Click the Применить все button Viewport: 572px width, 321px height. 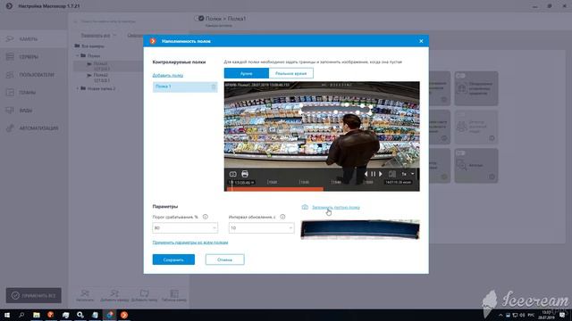34,295
